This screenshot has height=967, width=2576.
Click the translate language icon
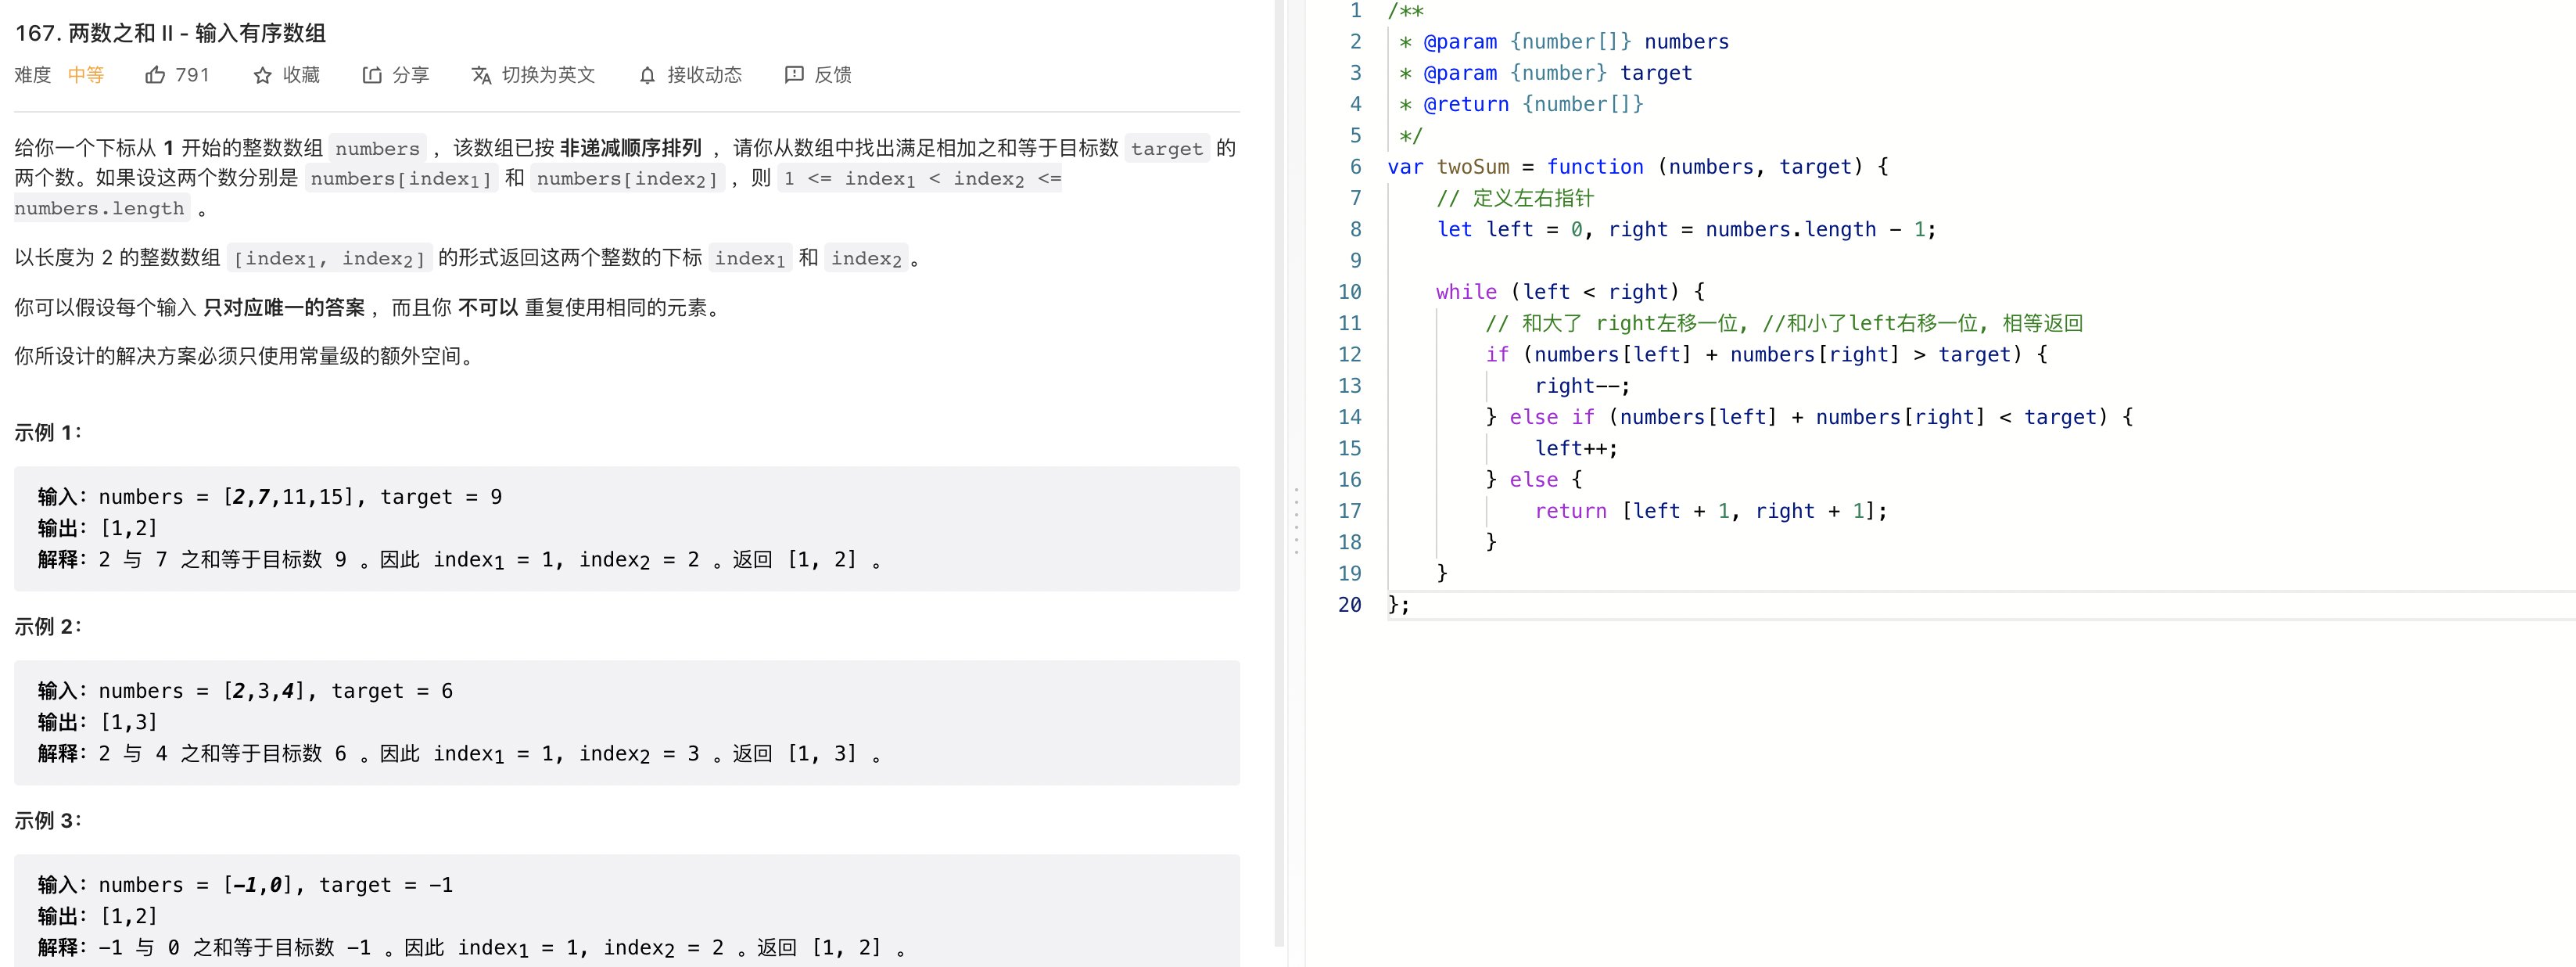tap(481, 75)
